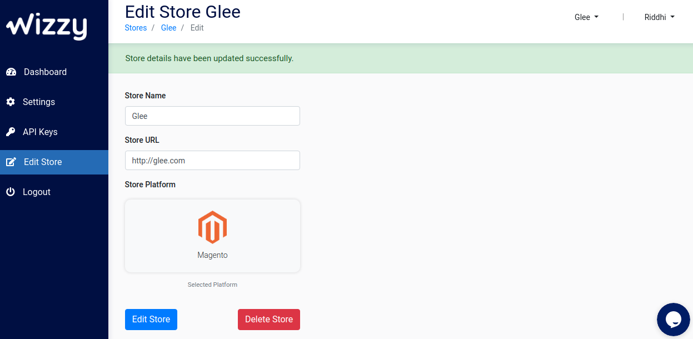This screenshot has width=693, height=339.
Task: Click the Logout power icon
Action: (11, 192)
